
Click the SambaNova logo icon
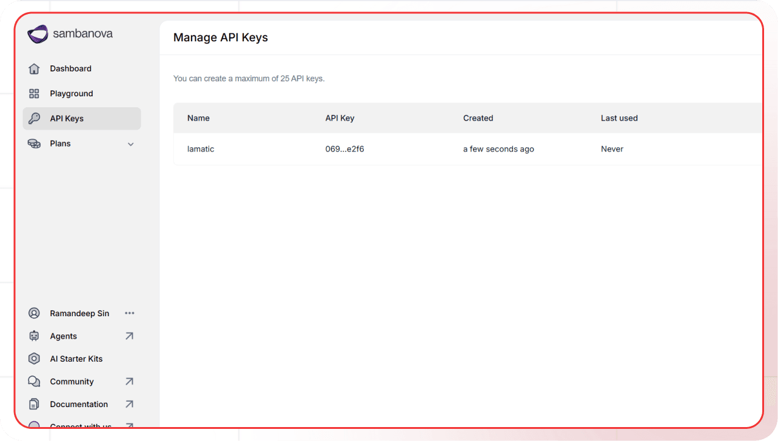pyautogui.click(x=38, y=35)
